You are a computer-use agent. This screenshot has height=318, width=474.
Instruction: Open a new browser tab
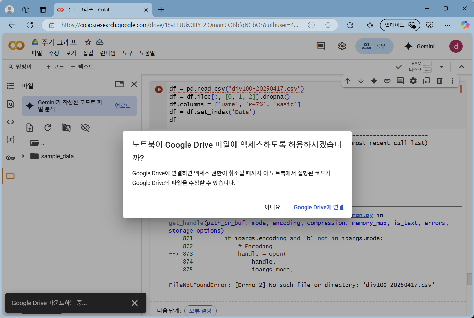pos(161,10)
